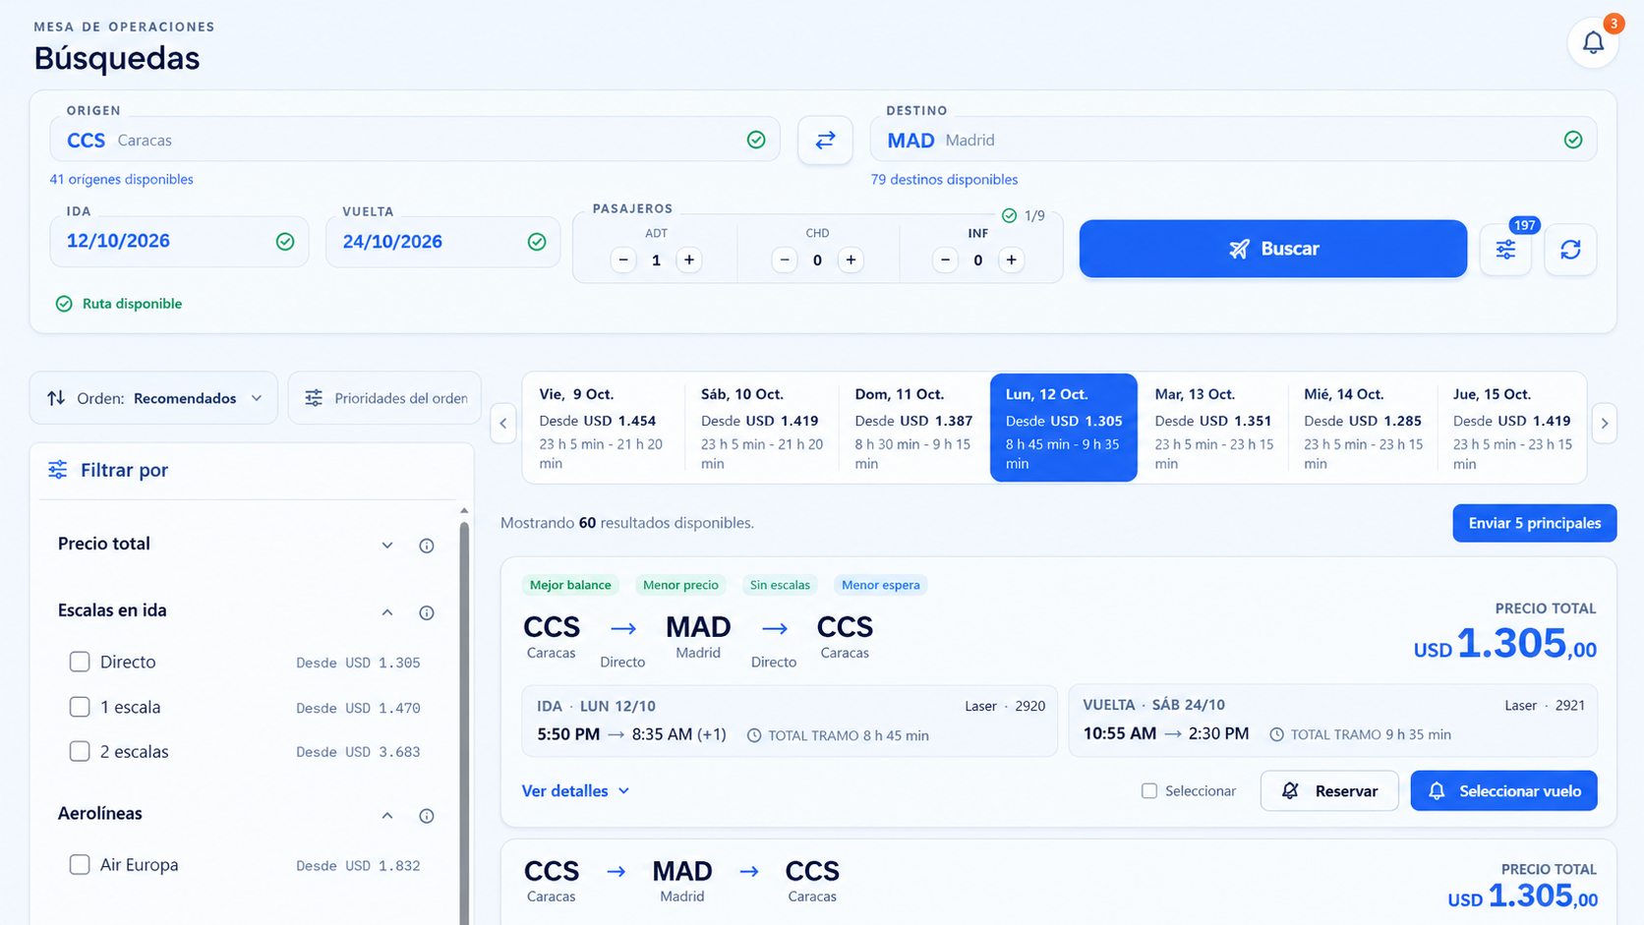The width and height of the screenshot is (1644, 925).
Task: Expand the Precio total filter section
Action: tap(387, 546)
